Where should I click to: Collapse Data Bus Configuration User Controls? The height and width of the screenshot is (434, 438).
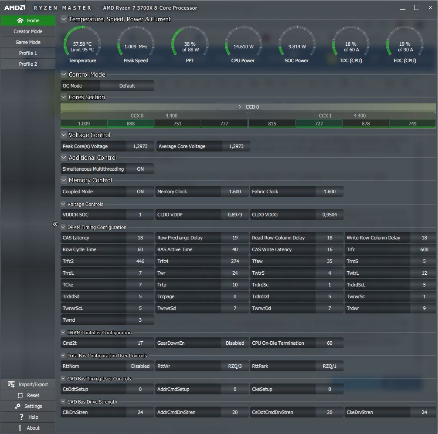click(x=63, y=355)
